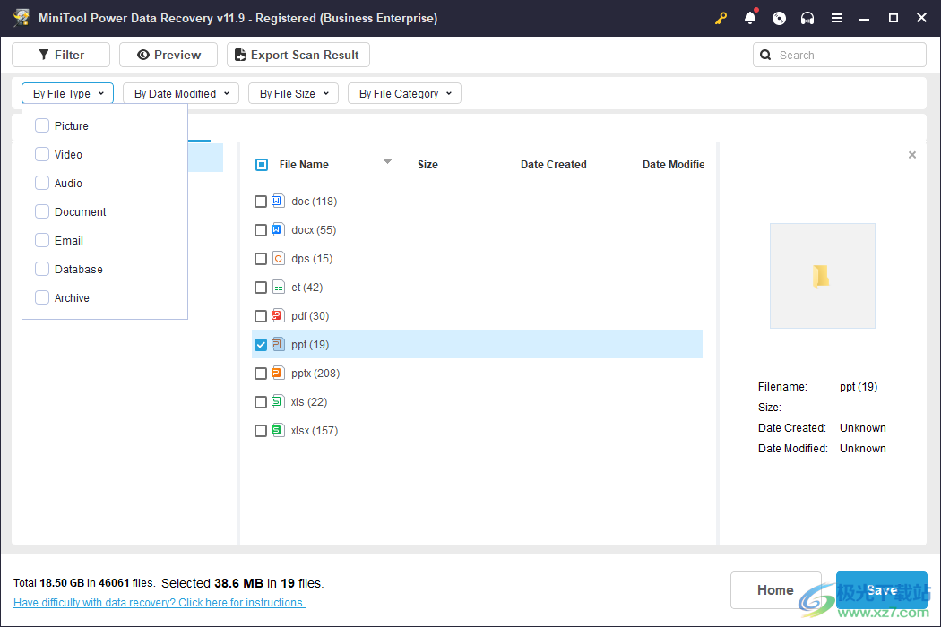Check the Picture file type checkbox
This screenshot has width=941, height=627.
coord(42,126)
